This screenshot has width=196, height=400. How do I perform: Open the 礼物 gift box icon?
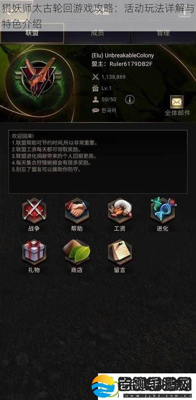(x=34, y=252)
